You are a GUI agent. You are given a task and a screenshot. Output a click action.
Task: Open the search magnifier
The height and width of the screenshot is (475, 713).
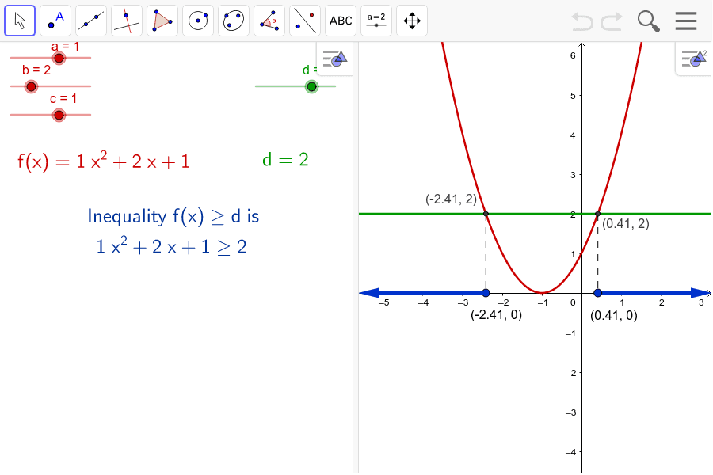(648, 21)
